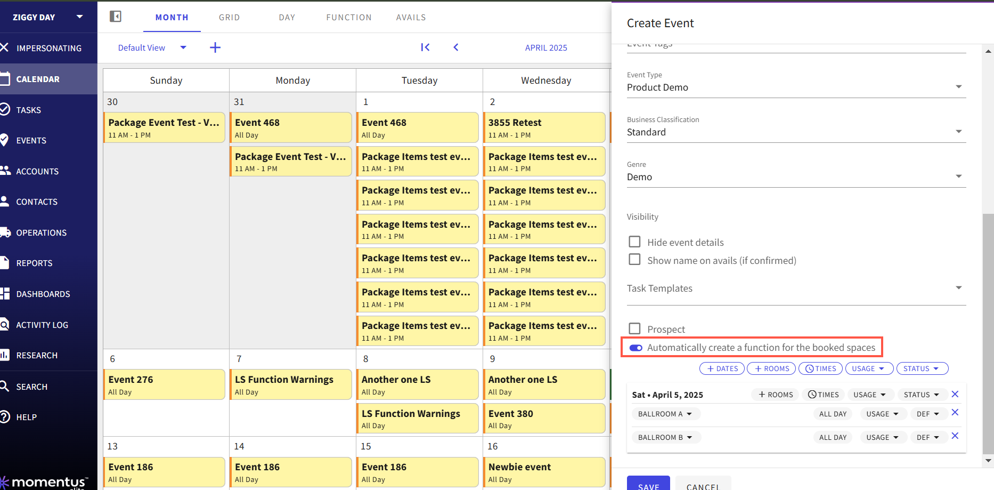Switch to the DAY tab

(287, 17)
